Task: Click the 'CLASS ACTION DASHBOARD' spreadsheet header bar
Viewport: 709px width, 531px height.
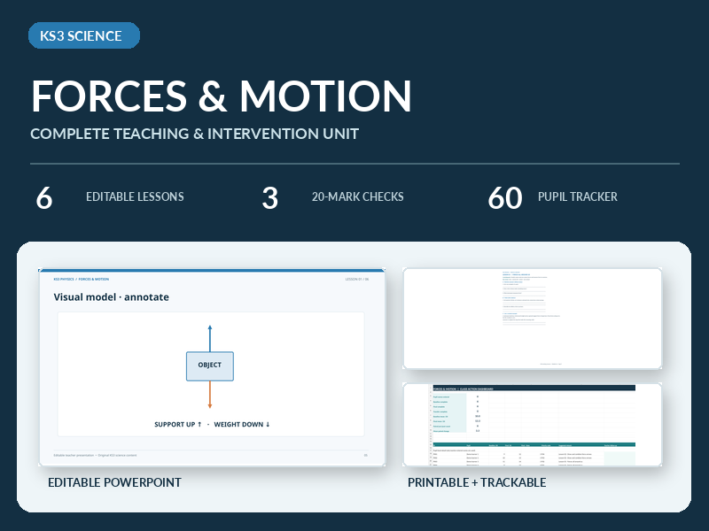Action: tap(534, 389)
